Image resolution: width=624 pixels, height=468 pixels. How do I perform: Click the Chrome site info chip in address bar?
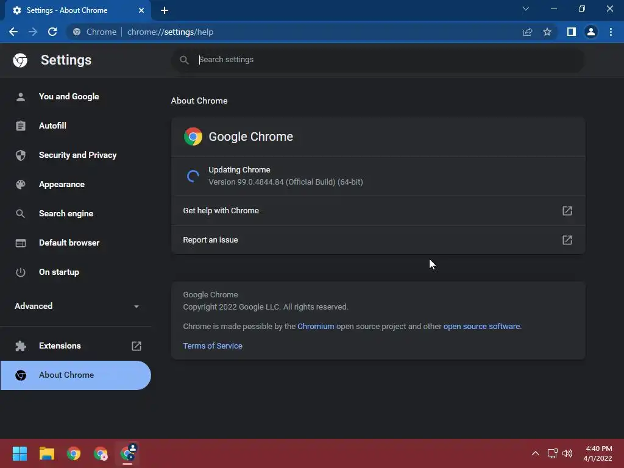(94, 32)
